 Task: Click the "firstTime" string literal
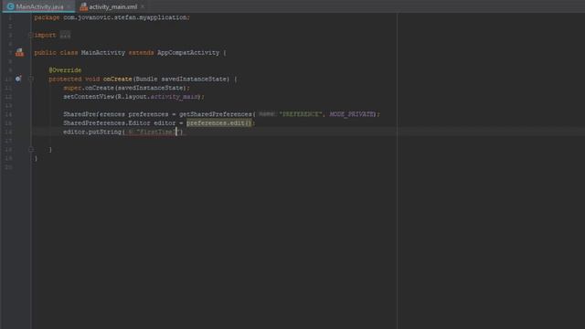[158, 132]
